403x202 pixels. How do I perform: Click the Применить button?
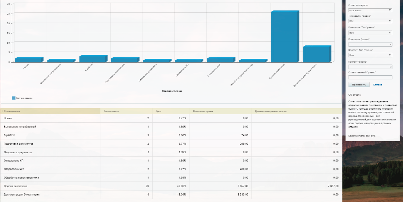point(359,85)
